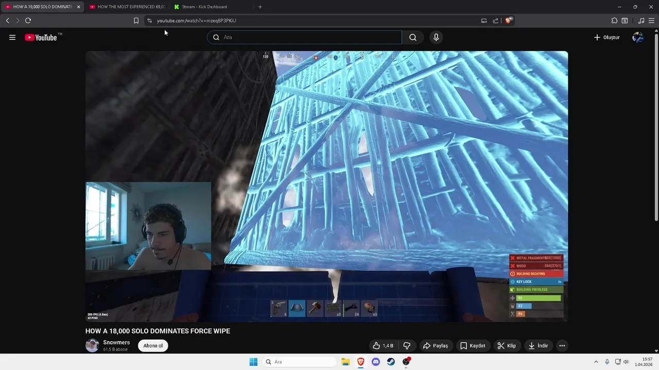Open OBS Studio taskbar icon

[x=406, y=362]
